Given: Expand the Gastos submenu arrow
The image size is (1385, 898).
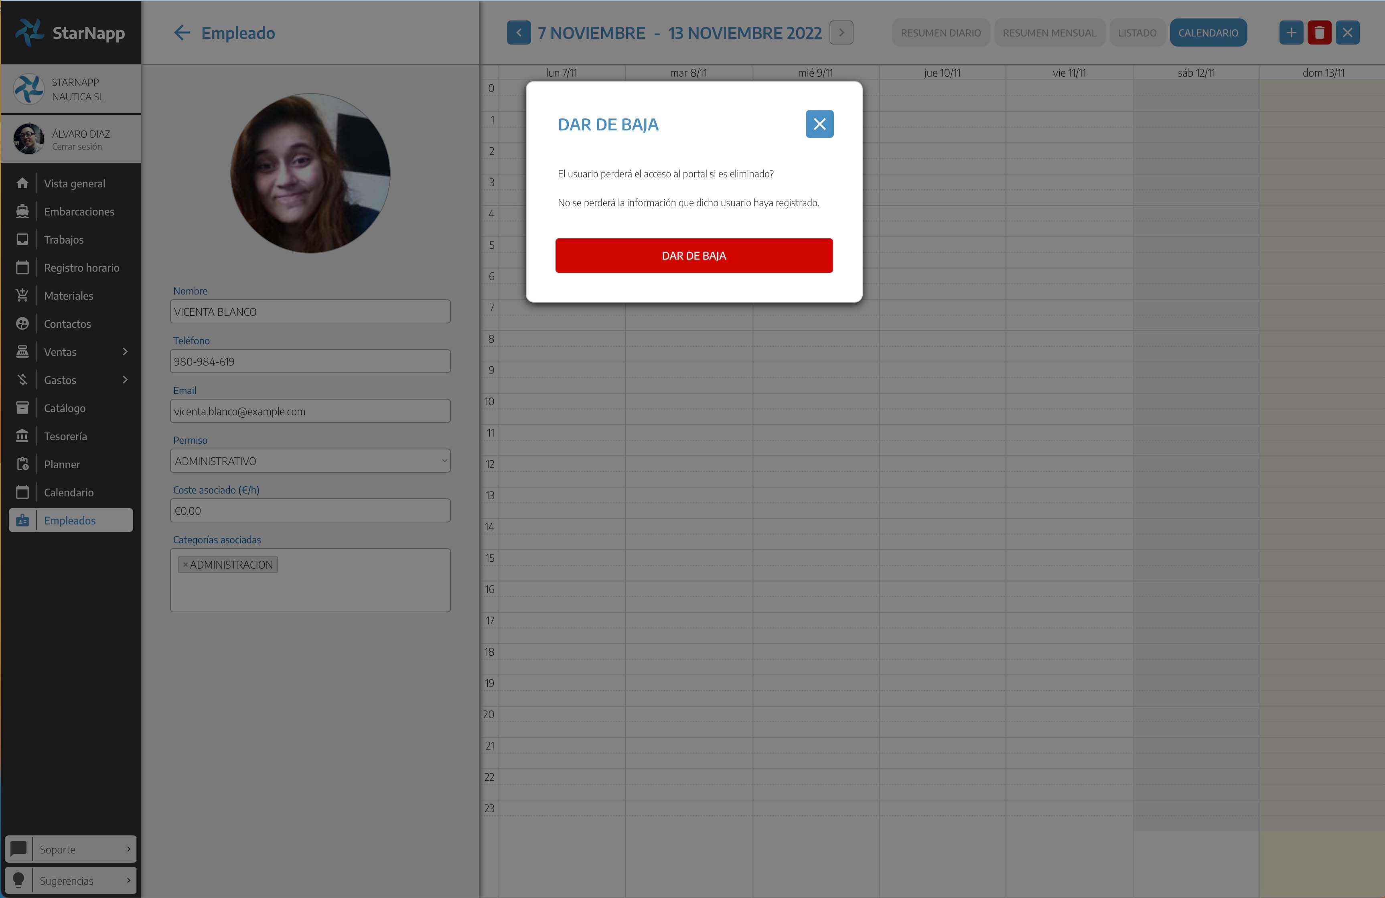Looking at the screenshot, I should point(124,380).
